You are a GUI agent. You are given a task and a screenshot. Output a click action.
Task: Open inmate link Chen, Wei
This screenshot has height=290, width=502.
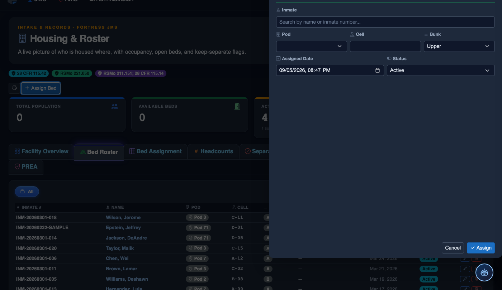[117, 258]
